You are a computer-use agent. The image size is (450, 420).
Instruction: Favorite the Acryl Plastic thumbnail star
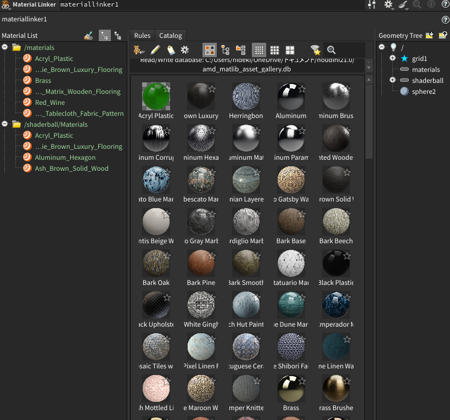[167, 89]
